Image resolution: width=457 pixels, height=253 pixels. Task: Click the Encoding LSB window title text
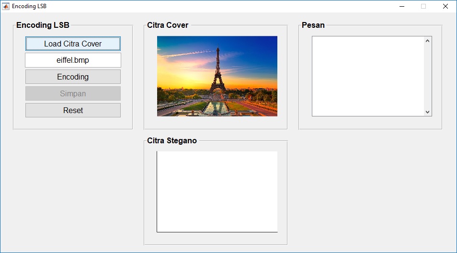(29, 6)
